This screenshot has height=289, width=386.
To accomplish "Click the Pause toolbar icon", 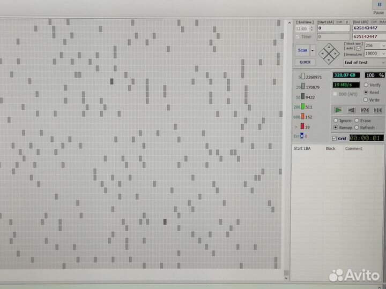I will [x=380, y=6].
